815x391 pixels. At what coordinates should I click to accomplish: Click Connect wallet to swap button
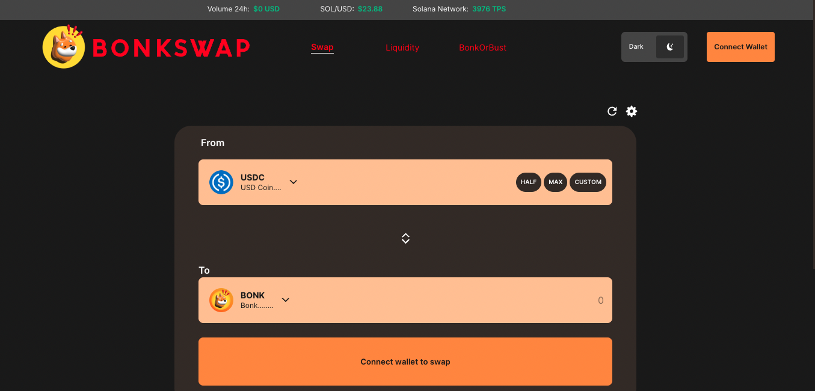[405, 362]
